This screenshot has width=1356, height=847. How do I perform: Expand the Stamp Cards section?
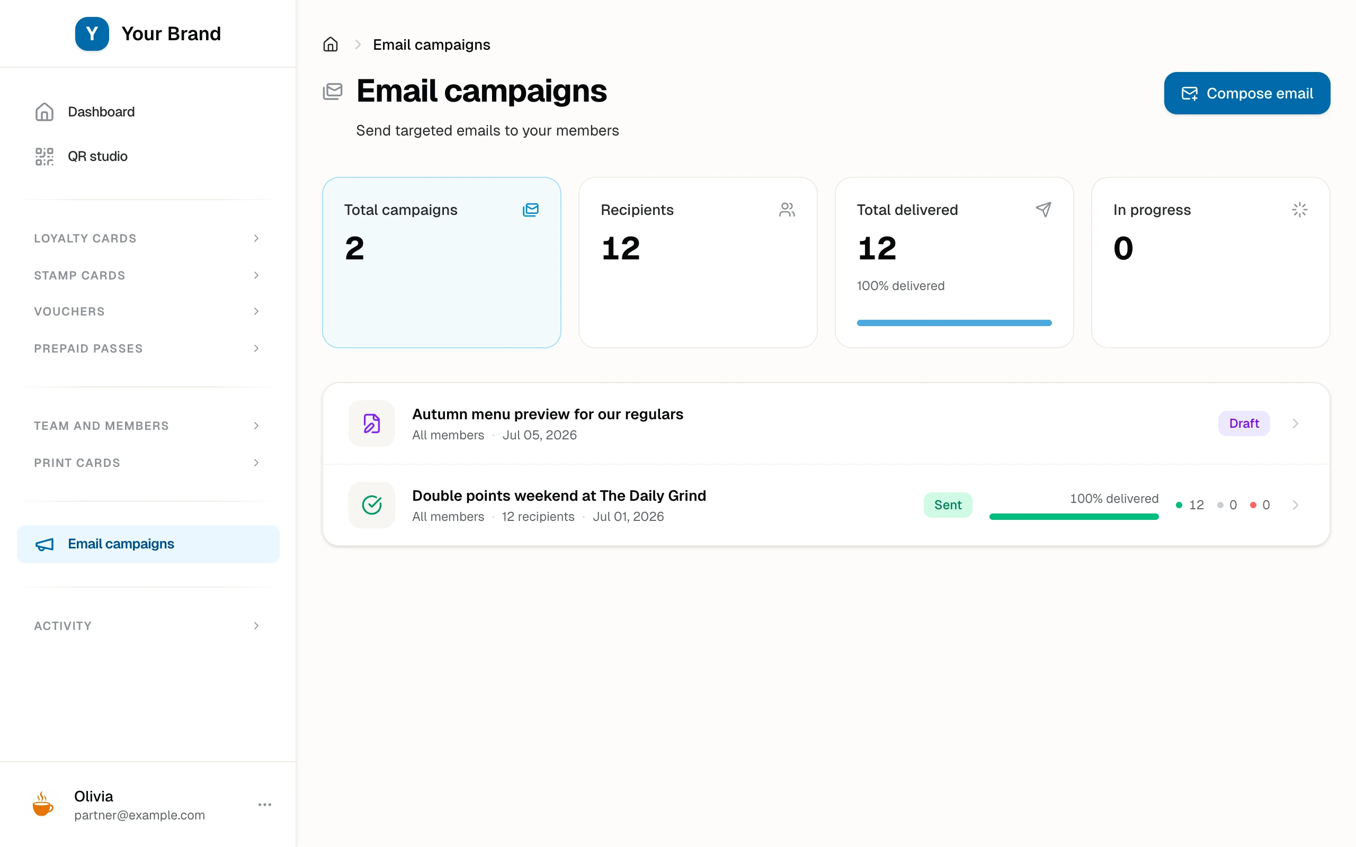pyautogui.click(x=148, y=275)
